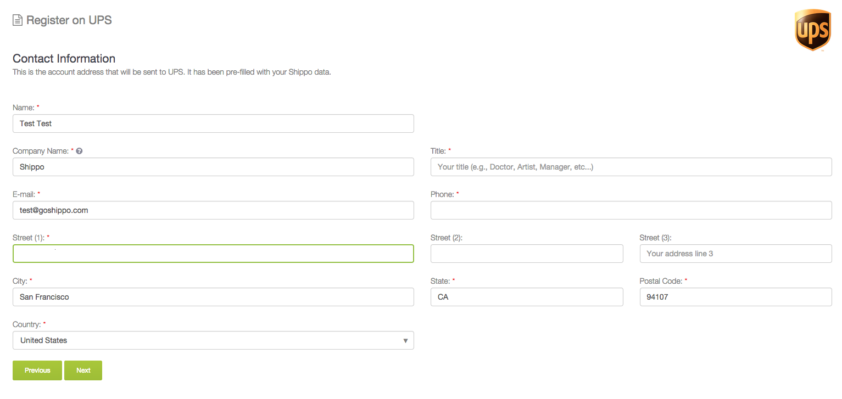
Task: Focus the Name field containing Test Test
Action: 213,123
